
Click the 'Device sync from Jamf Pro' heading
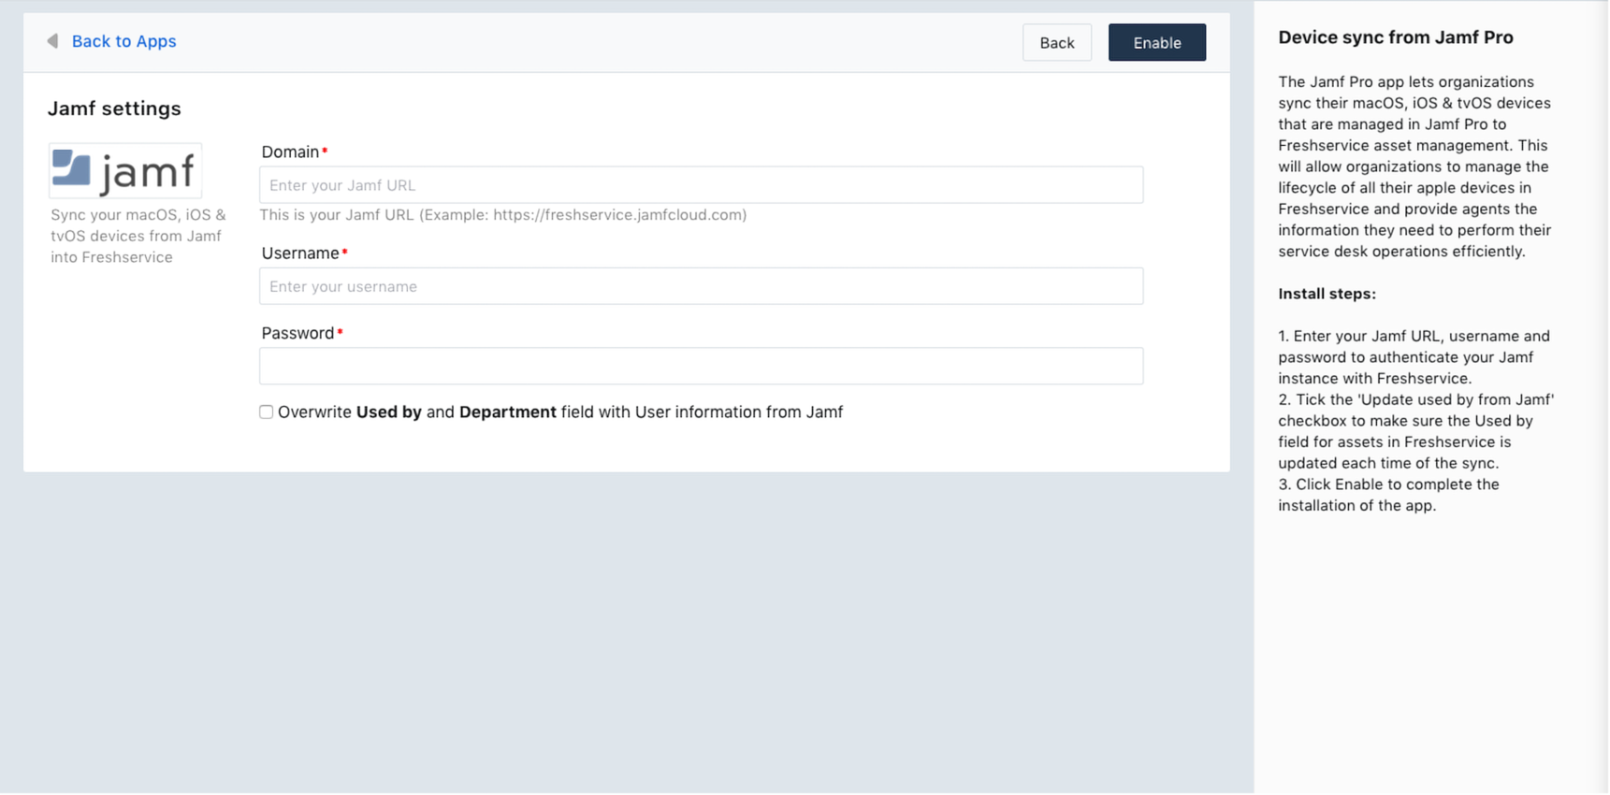click(x=1395, y=37)
